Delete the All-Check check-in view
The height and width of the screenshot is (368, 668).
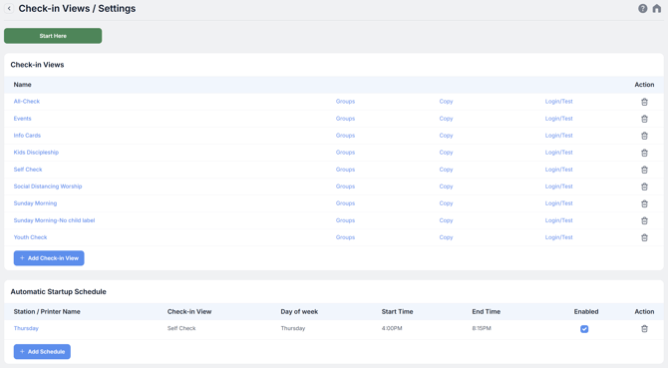point(644,102)
